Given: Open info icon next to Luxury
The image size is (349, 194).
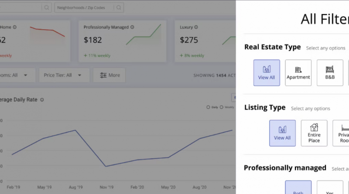Looking at the screenshot, I should [x=196, y=27].
